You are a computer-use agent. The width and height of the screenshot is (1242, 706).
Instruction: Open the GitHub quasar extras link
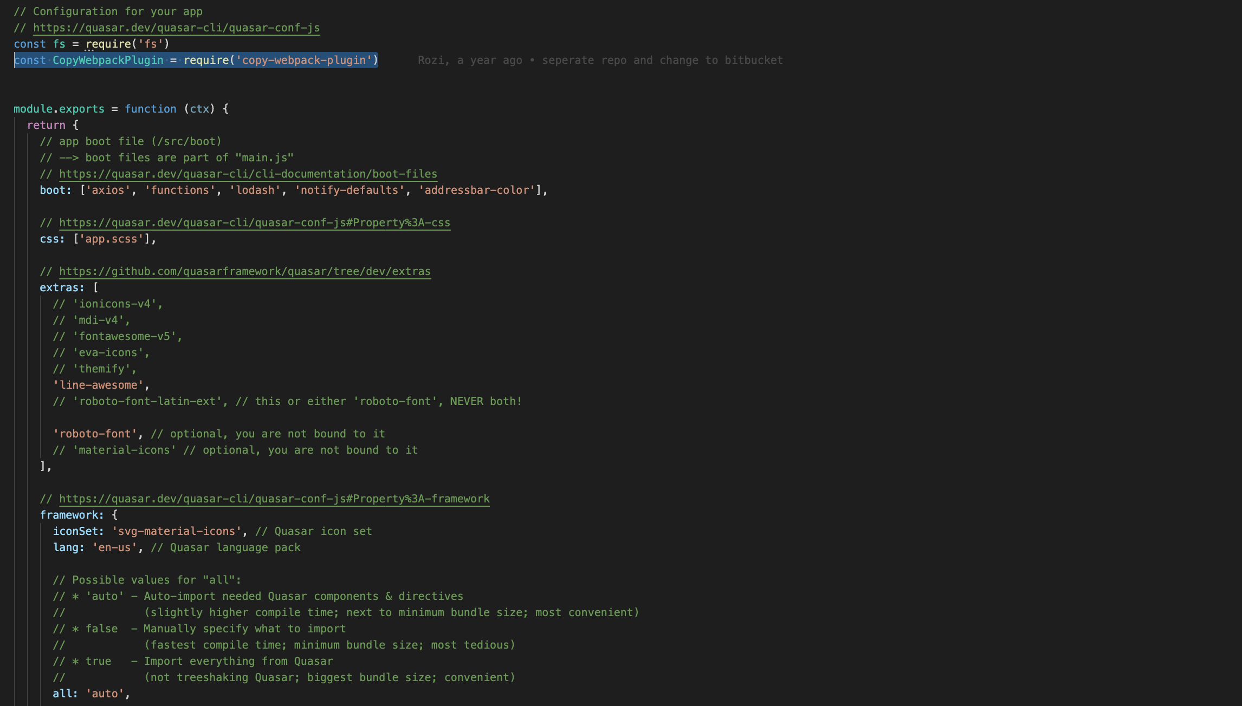click(x=244, y=271)
